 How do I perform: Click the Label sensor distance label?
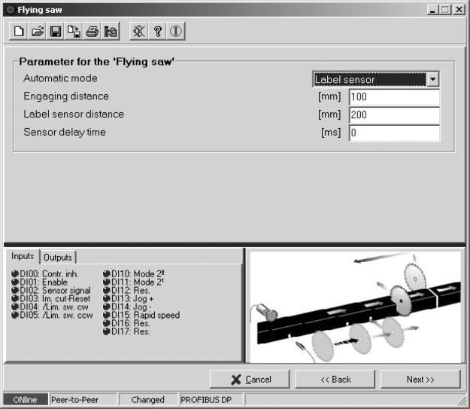pyautogui.click(x=74, y=114)
